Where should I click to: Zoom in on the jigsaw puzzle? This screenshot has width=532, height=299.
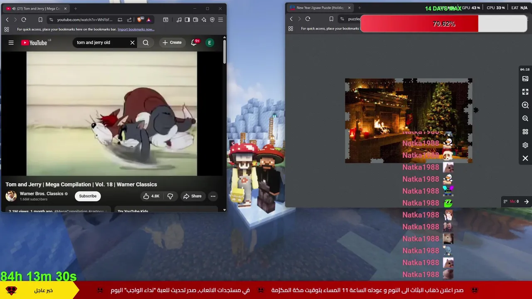(x=525, y=105)
